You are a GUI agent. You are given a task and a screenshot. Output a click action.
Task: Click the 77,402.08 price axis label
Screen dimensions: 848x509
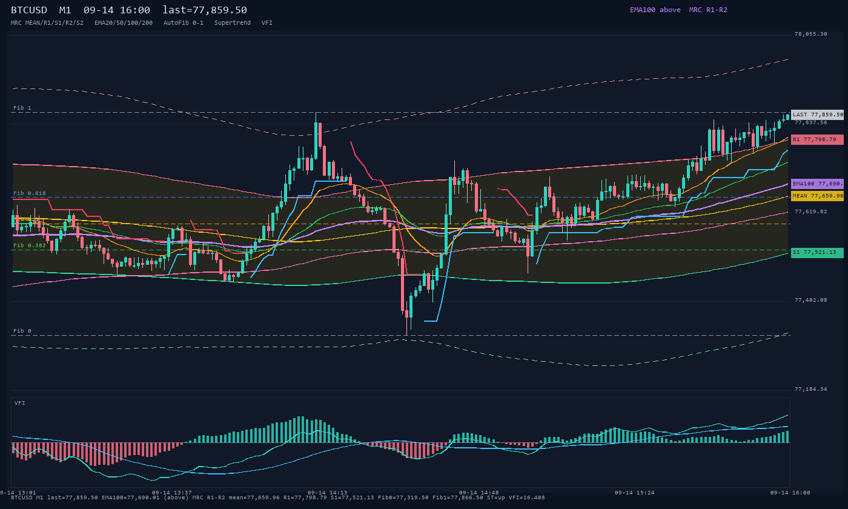click(810, 300)
